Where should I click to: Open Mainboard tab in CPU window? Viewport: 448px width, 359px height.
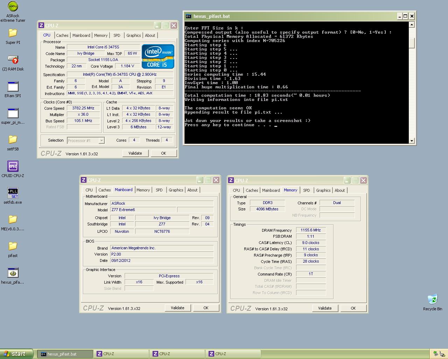[x=81, y=35]
